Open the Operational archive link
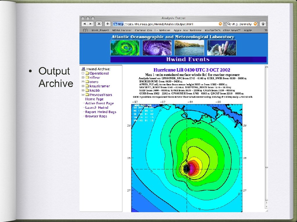 [x=99, y=73]
